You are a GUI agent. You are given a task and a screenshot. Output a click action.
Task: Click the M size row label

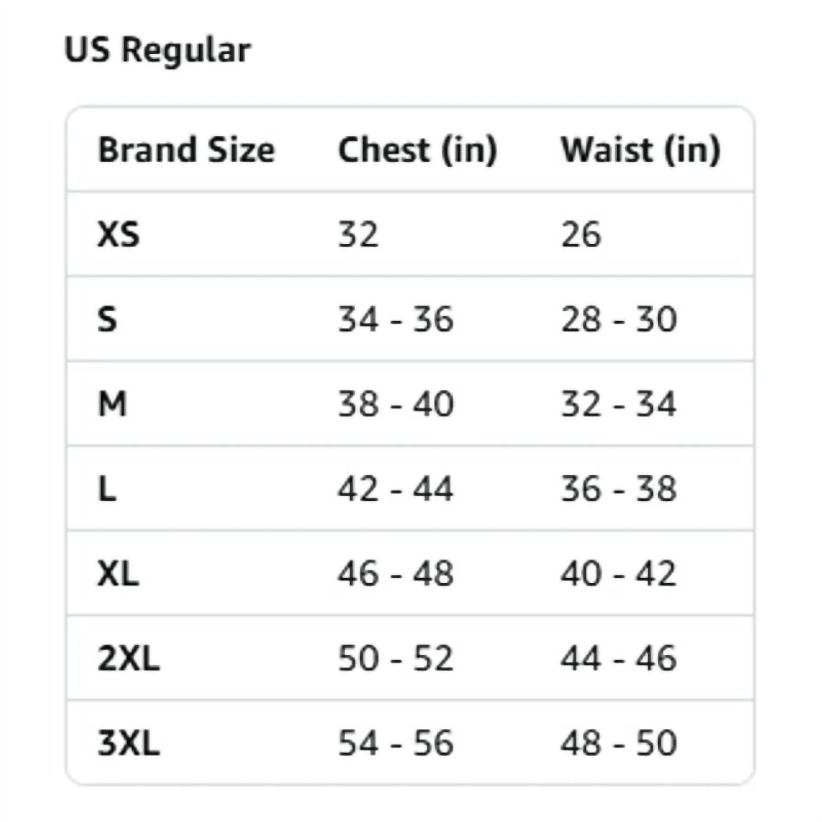[112, 404]
